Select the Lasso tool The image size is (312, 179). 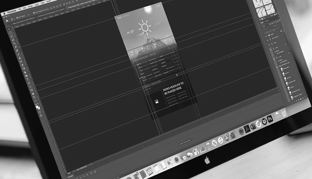click(12, 36)
